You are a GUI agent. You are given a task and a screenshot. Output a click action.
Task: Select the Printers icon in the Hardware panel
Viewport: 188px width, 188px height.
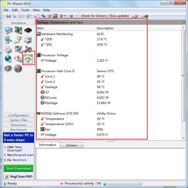[8, 49]
